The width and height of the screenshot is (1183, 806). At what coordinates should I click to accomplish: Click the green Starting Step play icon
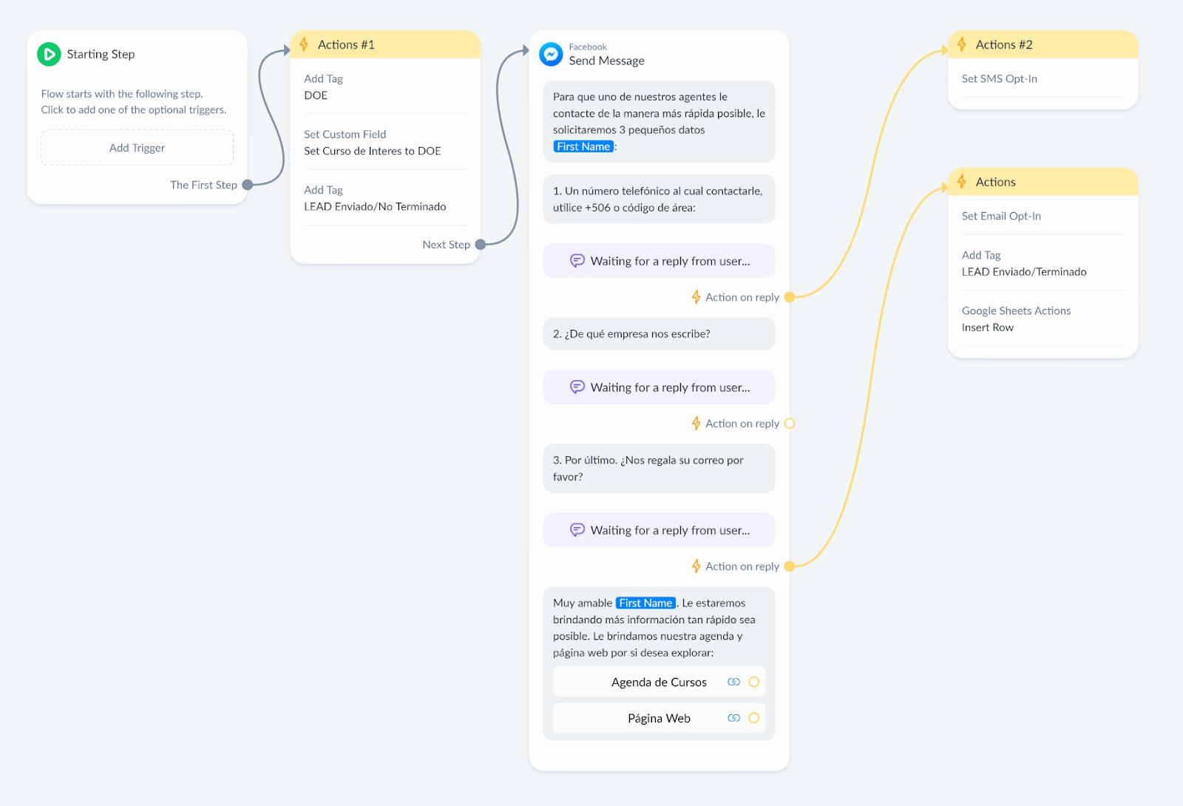click(x=49, y=54)
